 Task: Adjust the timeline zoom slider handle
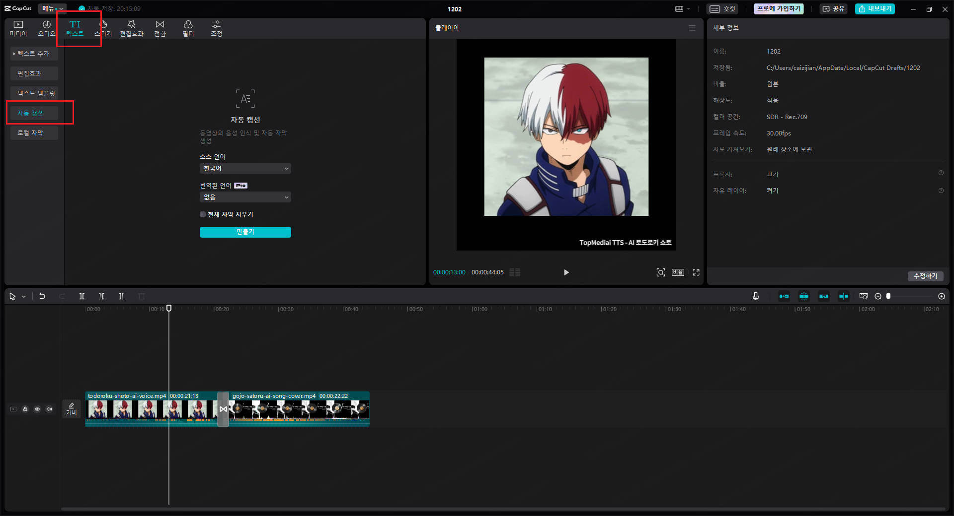coord(888,296)
